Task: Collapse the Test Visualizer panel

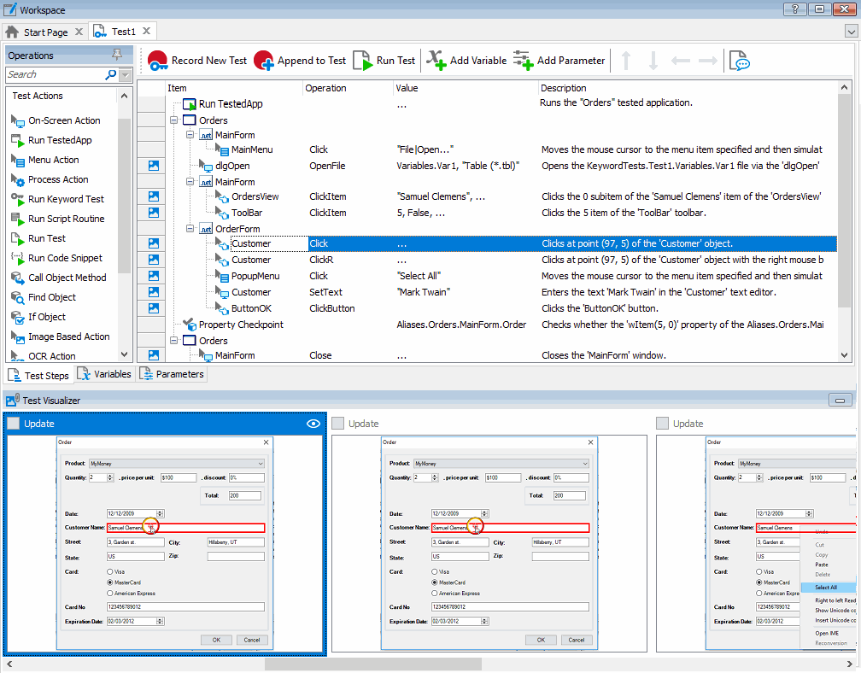Action: tap(840, 401)
